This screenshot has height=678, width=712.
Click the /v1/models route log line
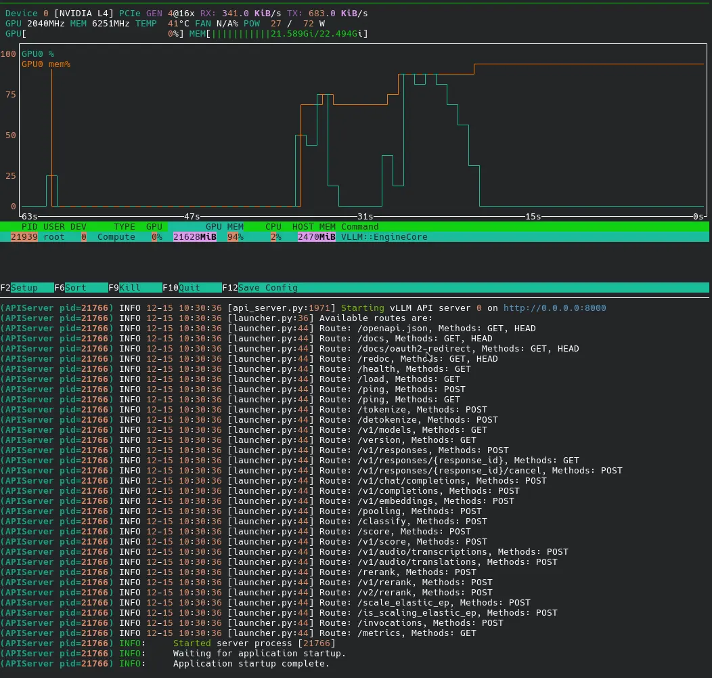click(244, 430)
